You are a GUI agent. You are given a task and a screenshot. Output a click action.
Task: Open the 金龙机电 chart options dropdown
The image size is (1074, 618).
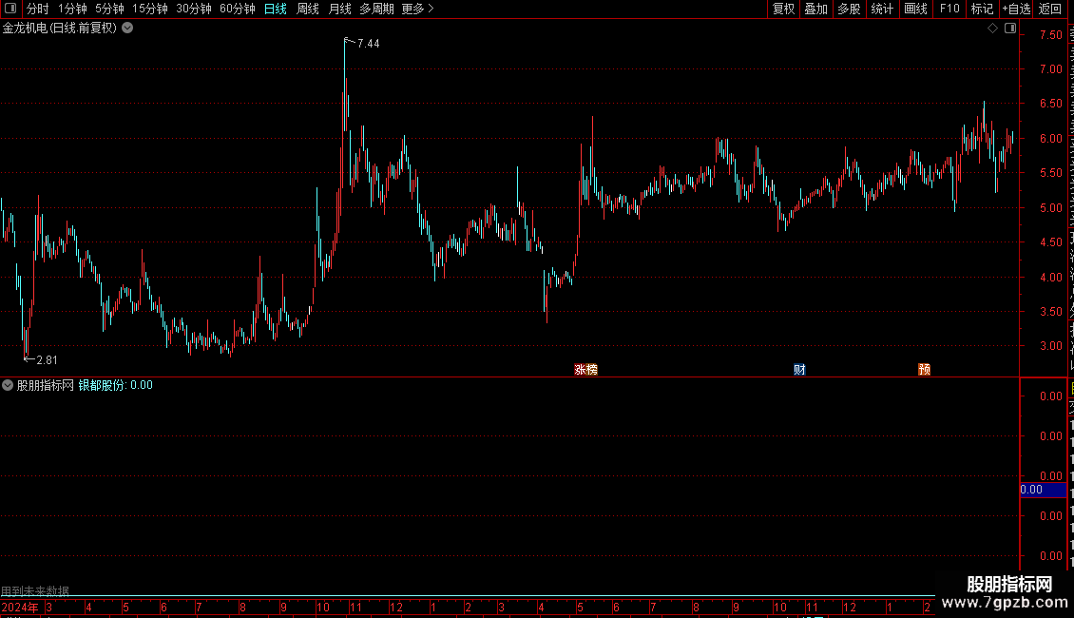127,29
